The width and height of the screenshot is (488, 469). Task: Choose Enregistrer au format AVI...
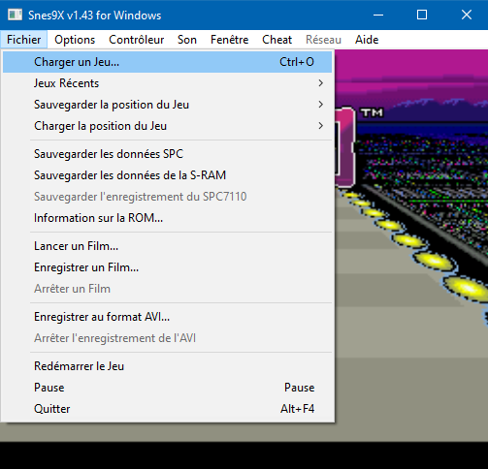pos(167,317)
